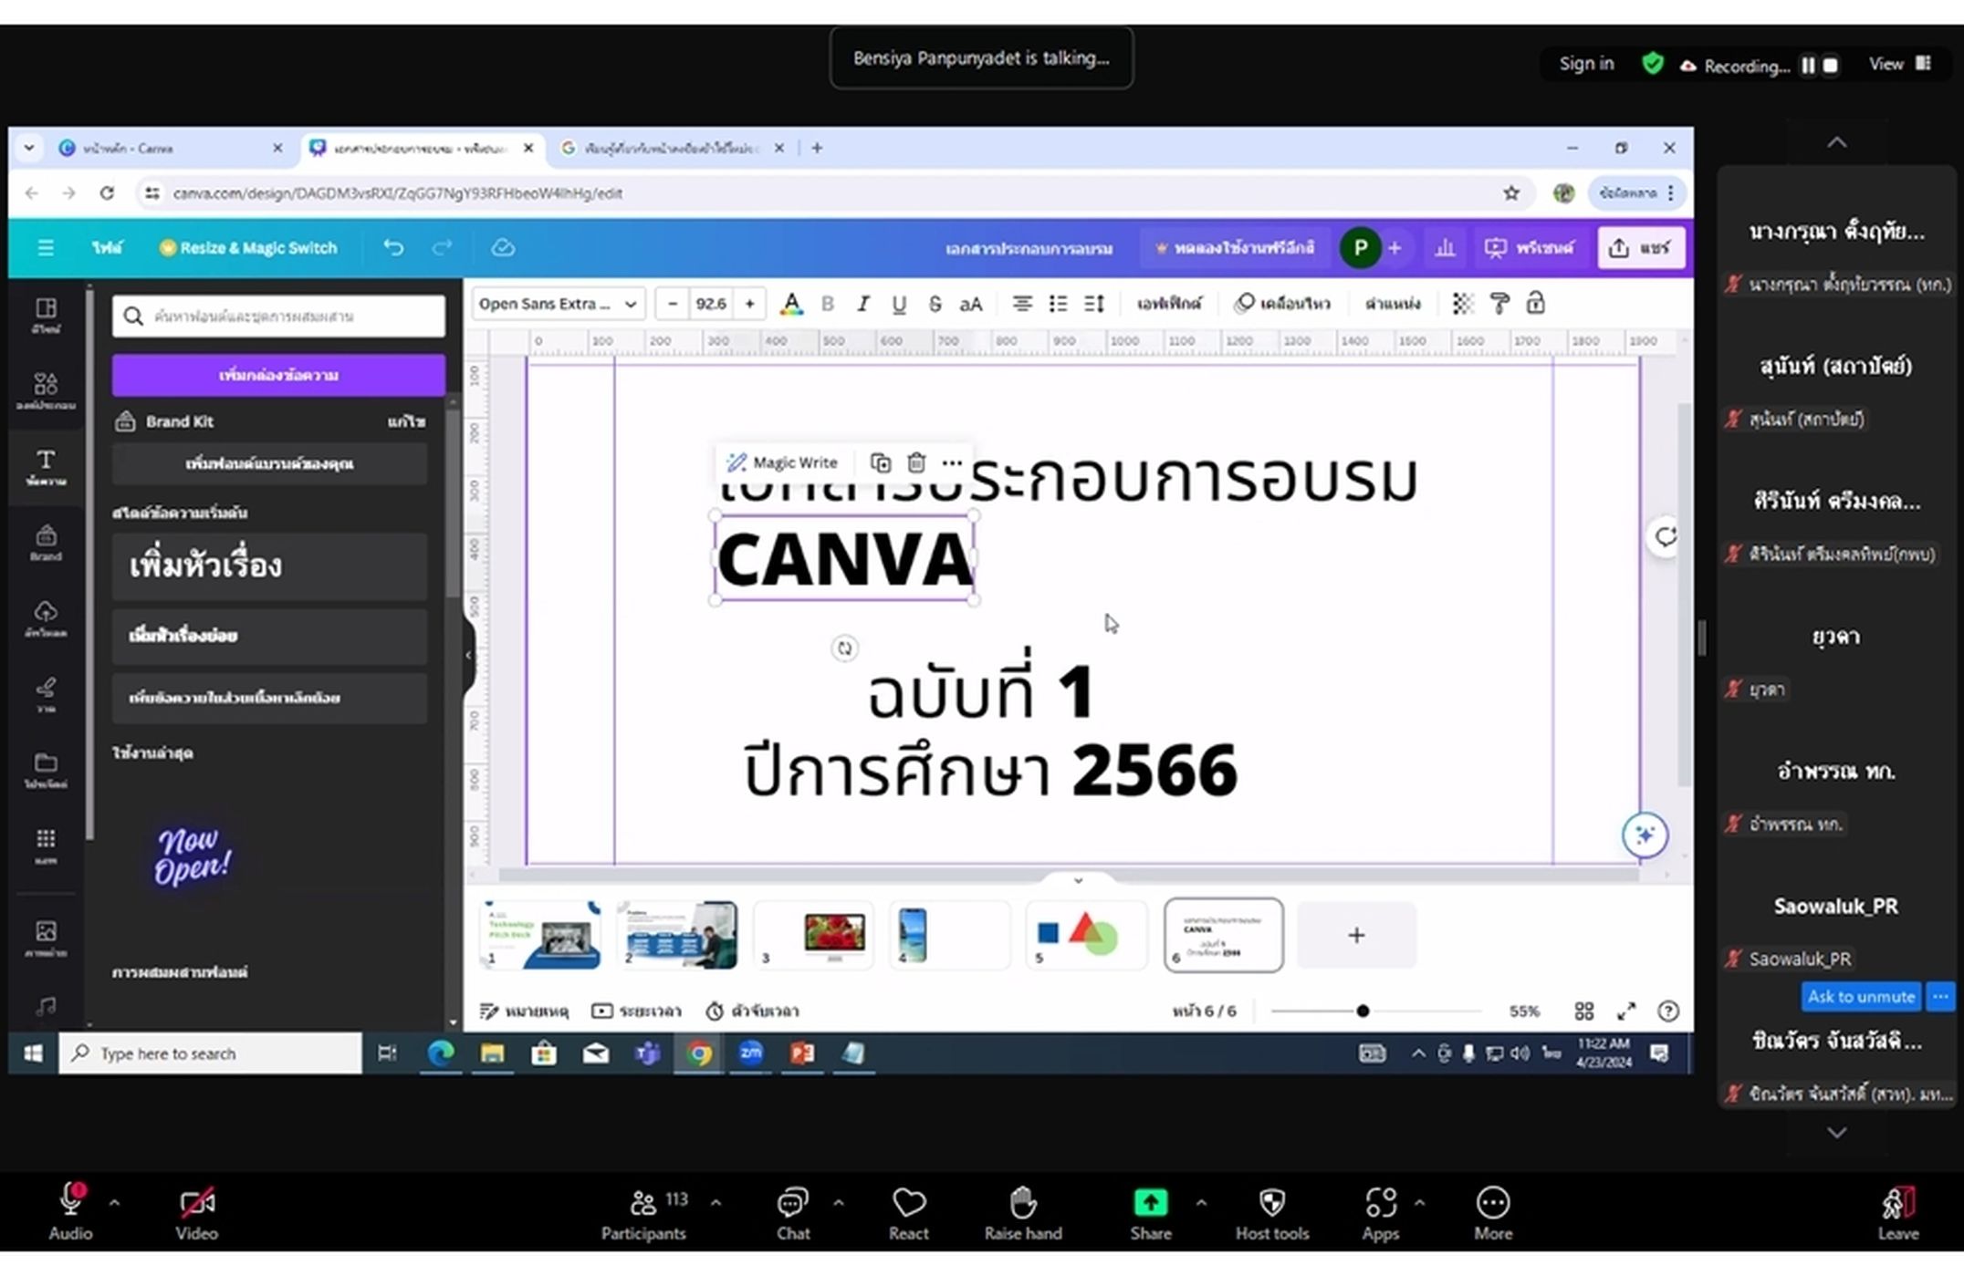Select the Uploads tab in Canva sidebar
The width and height of the screenshot is (1964, 1276).
[x=46, y=618]
